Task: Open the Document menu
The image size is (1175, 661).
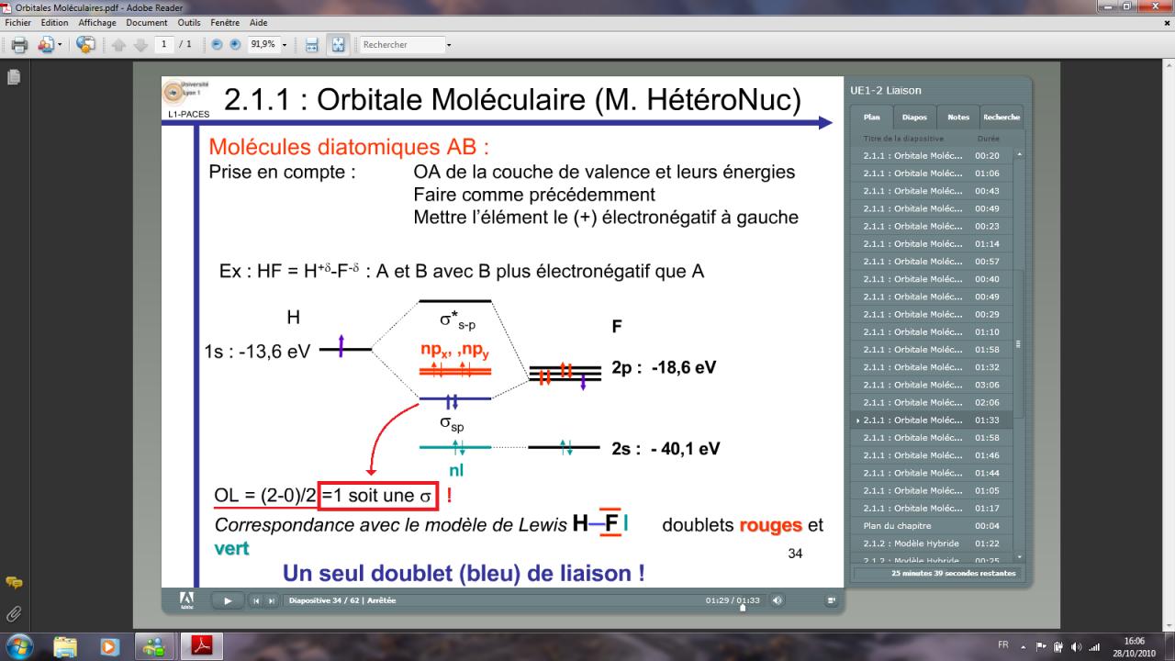Action: click(147, 22)
